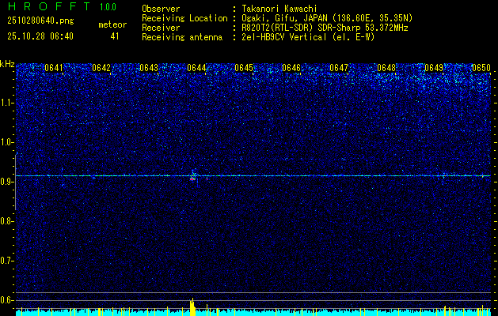Click the 0650 time marker
The height and width of the screenshot is (316, 498).
coord(481,69)
